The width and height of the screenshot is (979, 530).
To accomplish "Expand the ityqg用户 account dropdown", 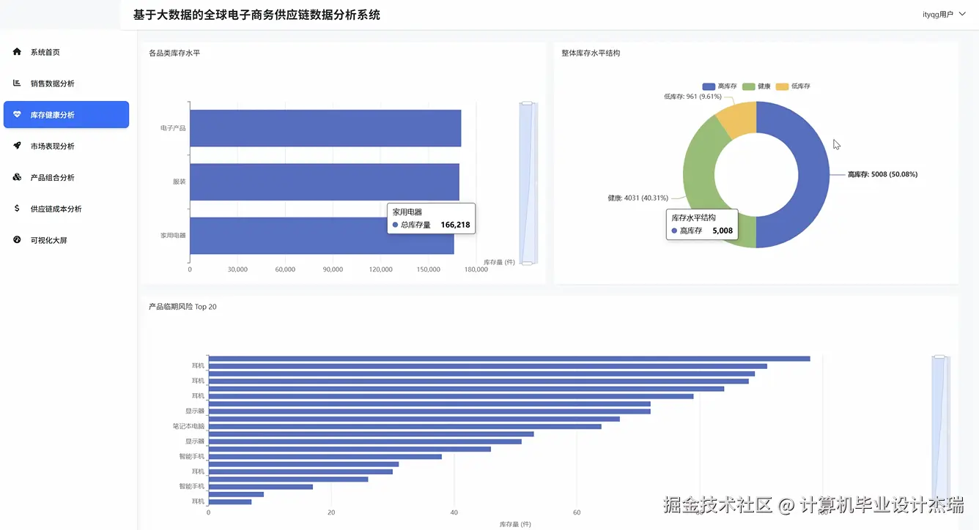I will (945, 15).
